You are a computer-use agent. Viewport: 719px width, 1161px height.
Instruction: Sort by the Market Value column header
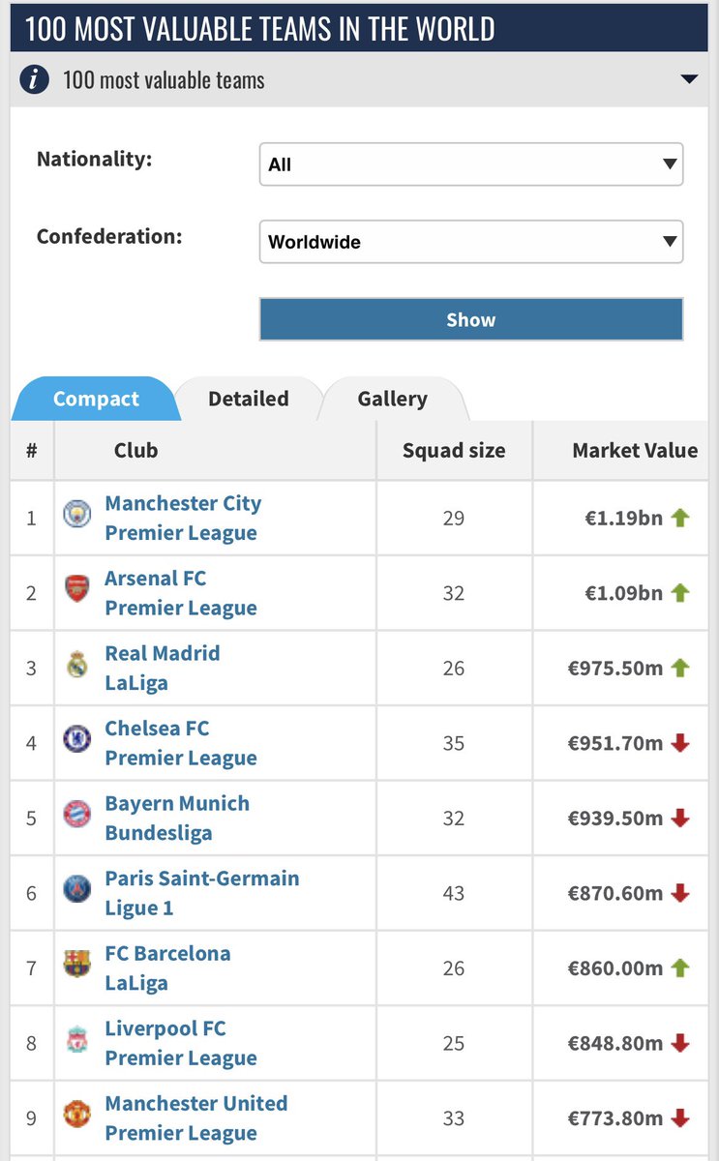pyautogui.click(x=634, y=450)
